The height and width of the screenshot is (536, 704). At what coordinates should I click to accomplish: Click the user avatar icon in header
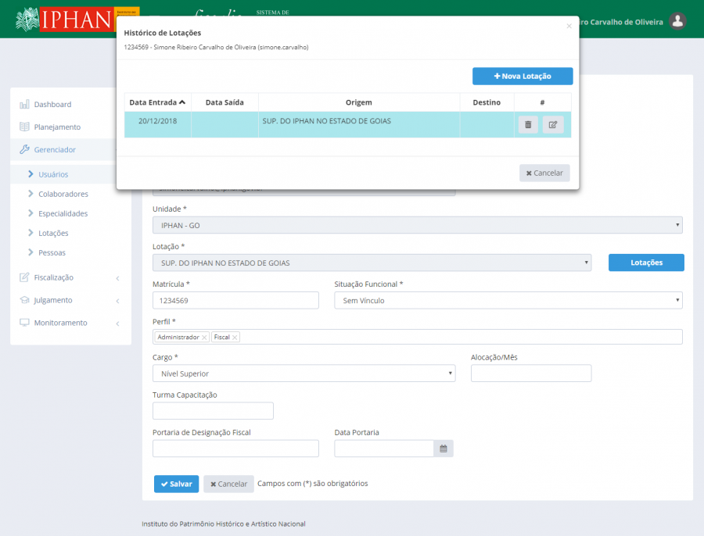tap(678, 21)
